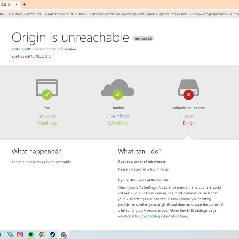The height and width of the screenshot is (239, 239).
Task: Open a new browser tab
Action: (x=24, y=4)
